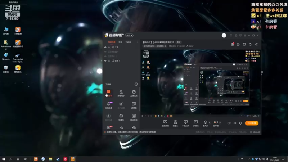Open the mode pill beside 直播伴侣 logo
This screenshot has height=162, width=288.
point(129,35)
